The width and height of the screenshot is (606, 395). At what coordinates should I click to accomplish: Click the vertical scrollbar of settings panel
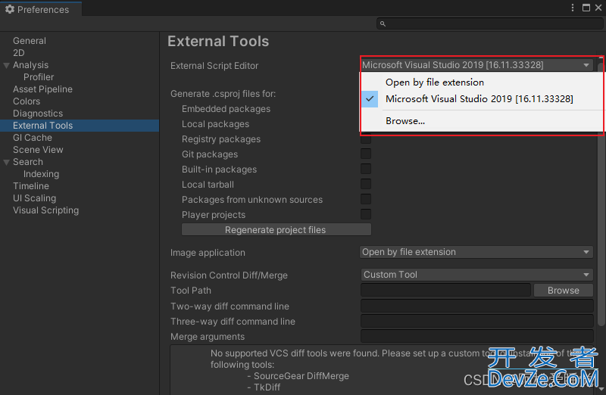601,193
